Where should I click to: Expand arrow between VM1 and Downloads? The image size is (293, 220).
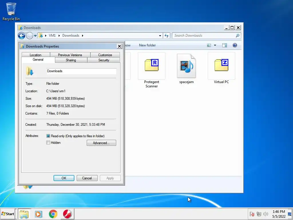(59, 36)
